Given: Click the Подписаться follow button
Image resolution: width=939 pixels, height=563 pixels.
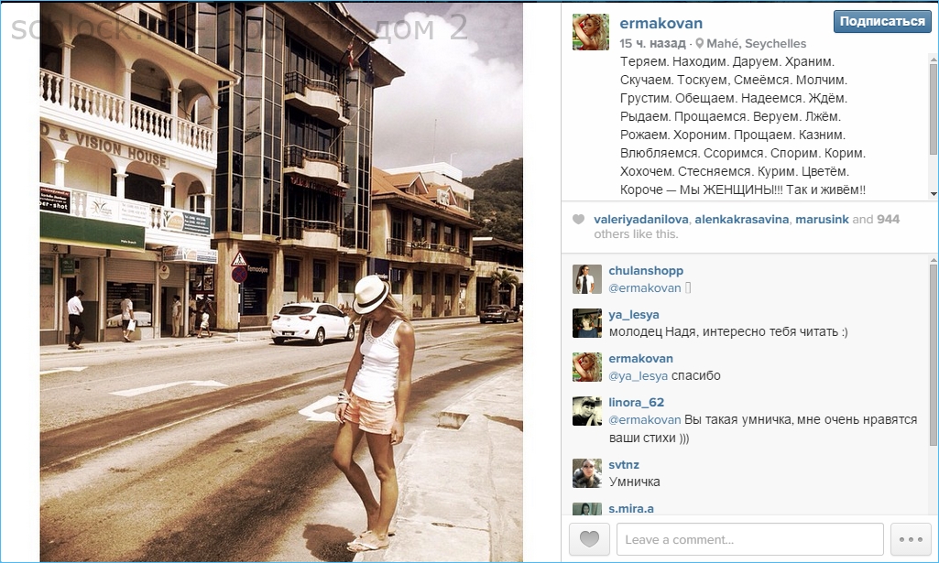Looking at the screenshot, I should [x=882, y=22].
